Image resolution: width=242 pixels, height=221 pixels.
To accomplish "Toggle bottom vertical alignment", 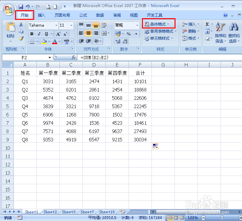I will tap(96, 25).
